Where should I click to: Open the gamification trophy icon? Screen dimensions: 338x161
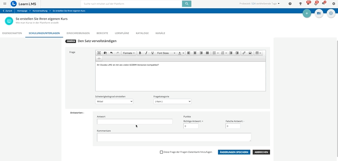coord(301,3)
